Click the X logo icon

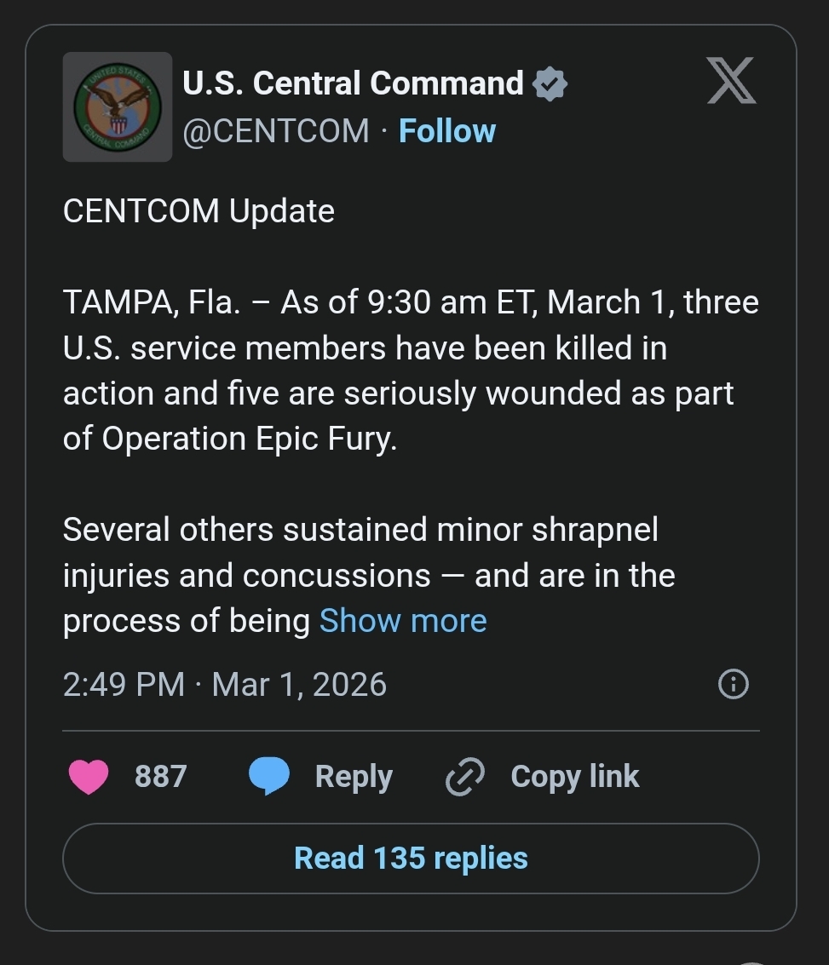[x=731, y=83]
